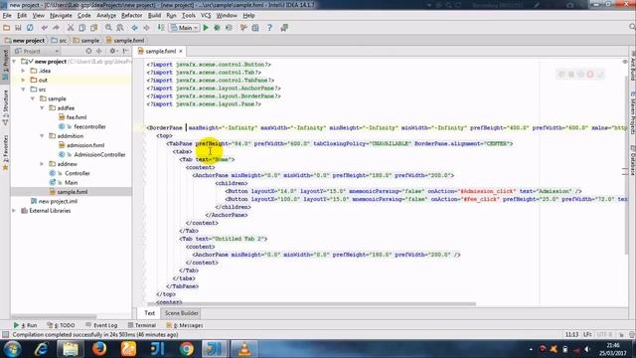Switch to Scene Builder tab
The image size is (636, 358).
(181, 313)
